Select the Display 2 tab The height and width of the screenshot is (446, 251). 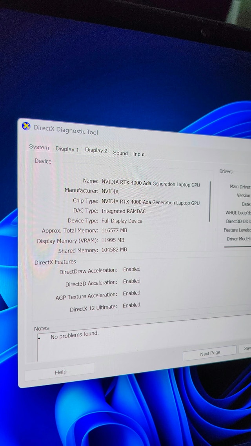click(96, 151)
